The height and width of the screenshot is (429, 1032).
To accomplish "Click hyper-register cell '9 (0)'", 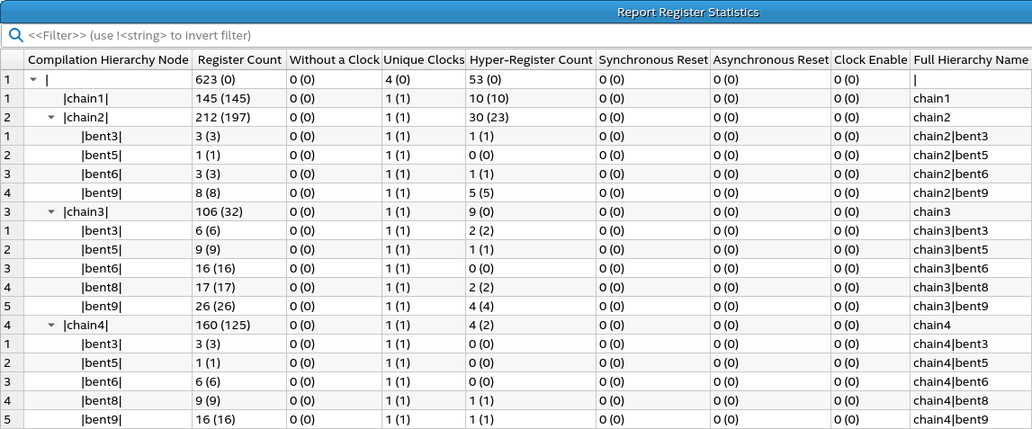I will [x=482, y=212].
